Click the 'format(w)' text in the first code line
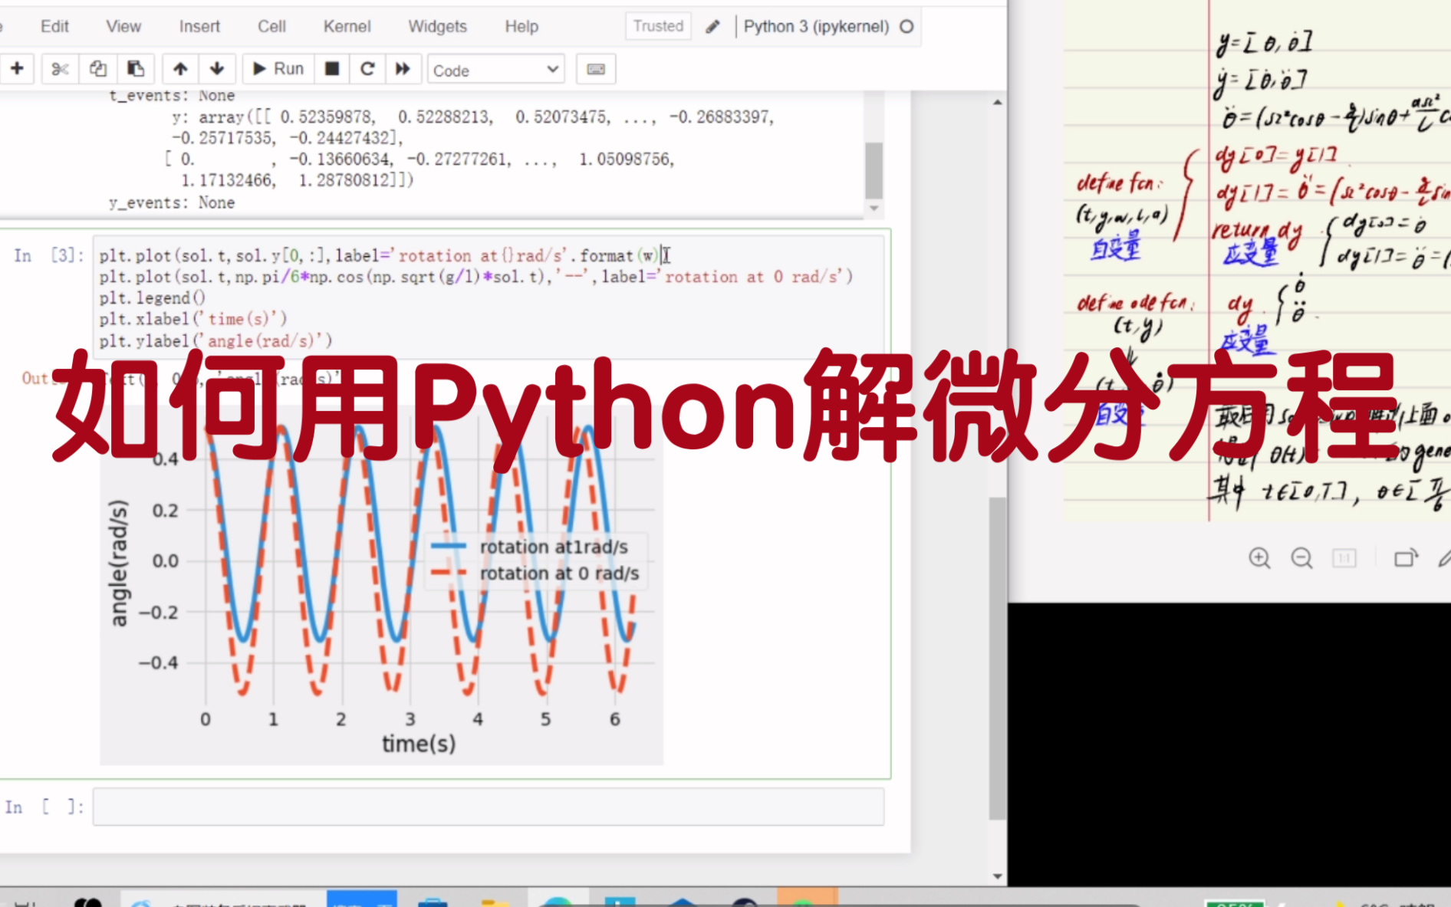 619,255
